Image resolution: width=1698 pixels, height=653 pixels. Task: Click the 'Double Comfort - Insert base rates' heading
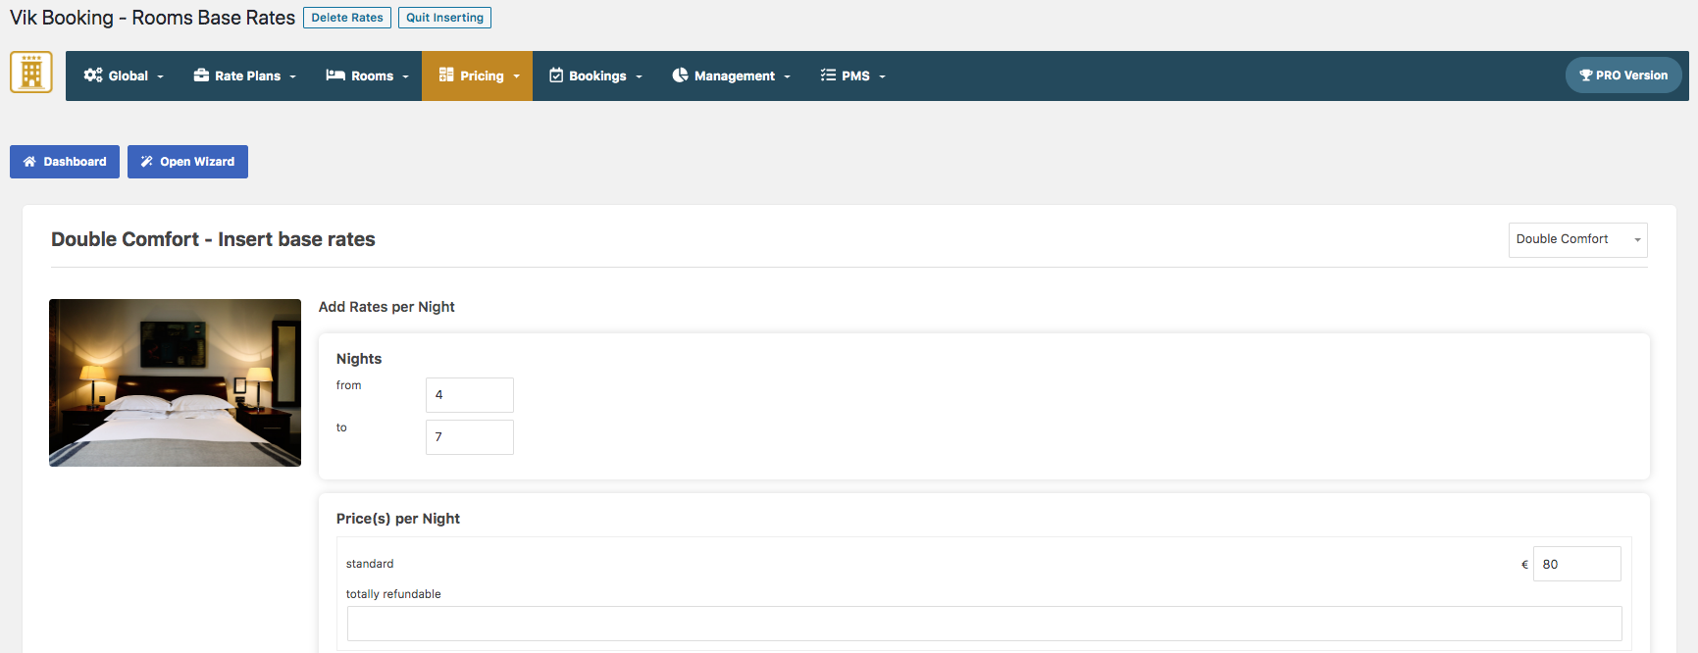click(213, 239)
